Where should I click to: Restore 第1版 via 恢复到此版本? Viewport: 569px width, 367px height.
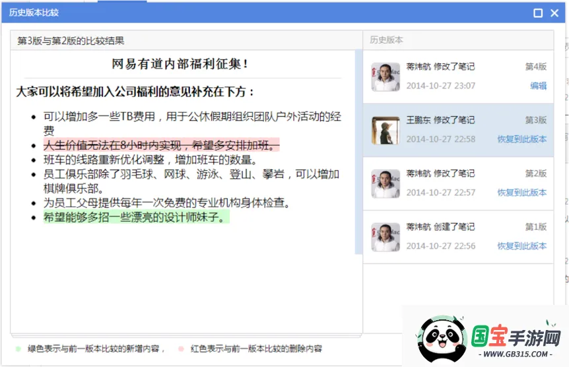coord(522,246)
